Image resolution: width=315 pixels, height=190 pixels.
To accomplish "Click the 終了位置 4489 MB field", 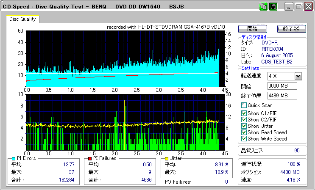I will pyautogui.click(x=282, y=95).
